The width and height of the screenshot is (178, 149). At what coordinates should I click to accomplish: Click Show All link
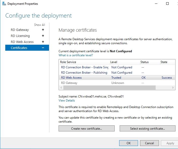(x=39, y=25)
